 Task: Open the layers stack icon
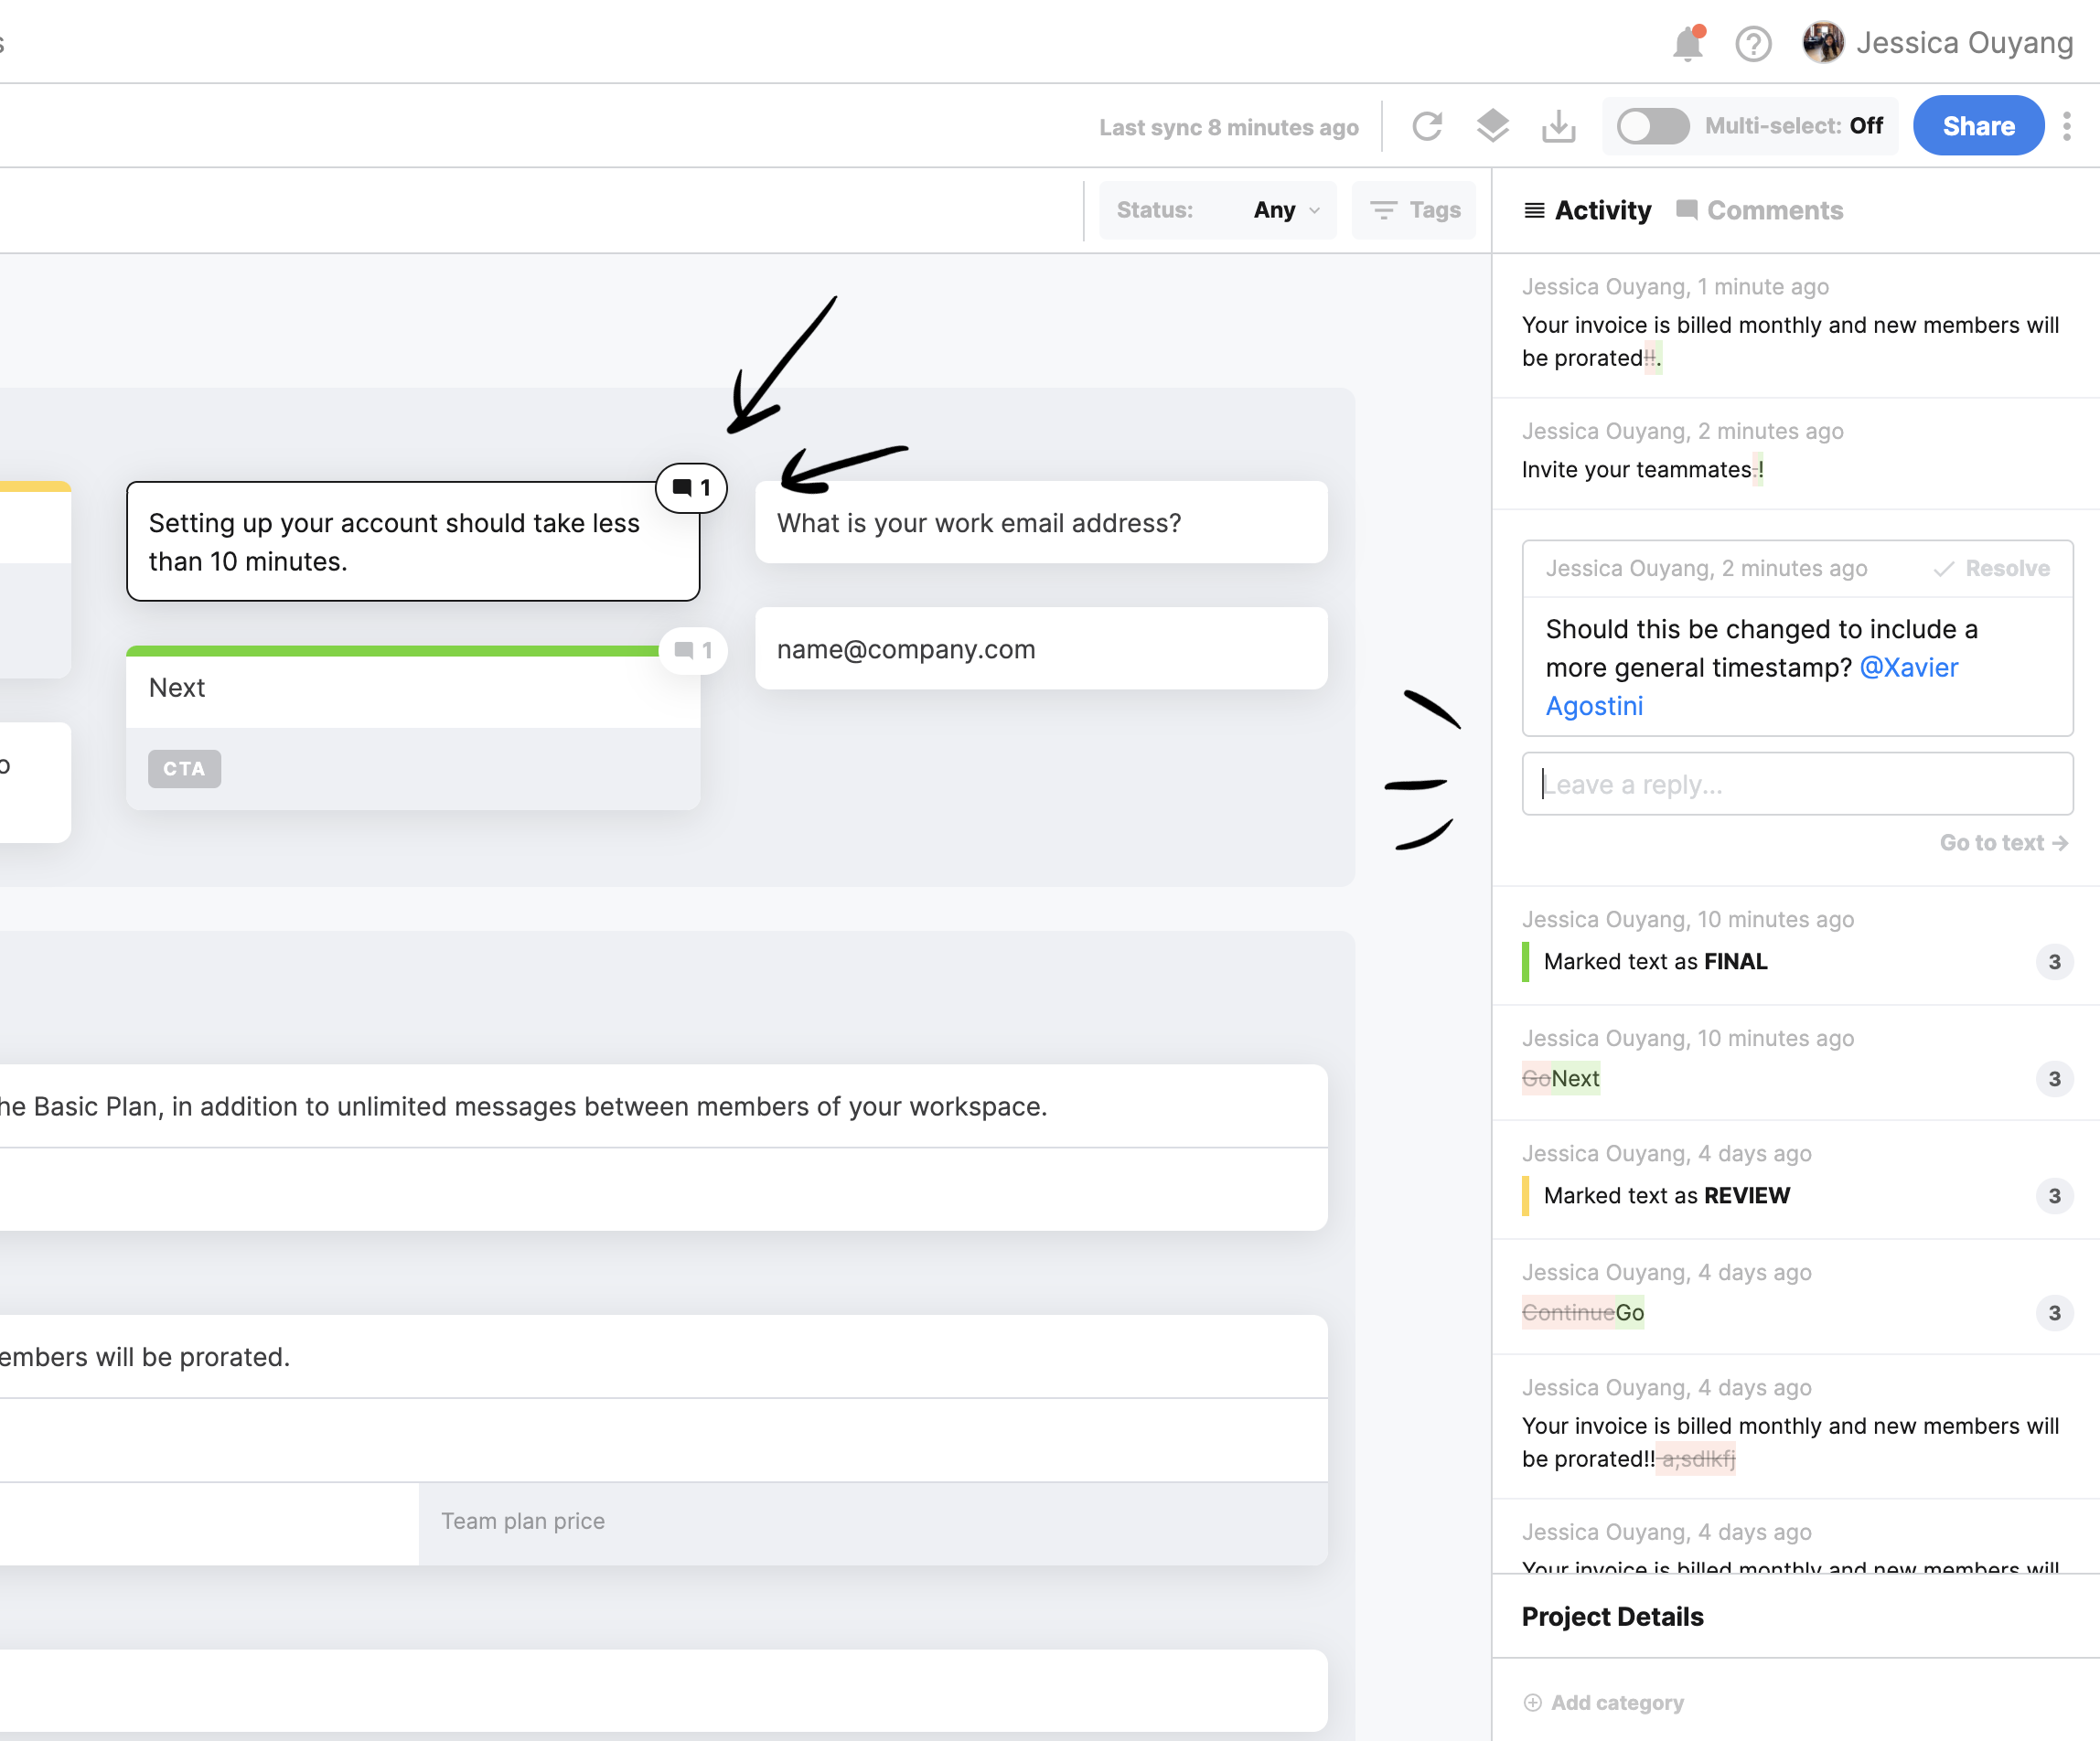coord(1492,126)
